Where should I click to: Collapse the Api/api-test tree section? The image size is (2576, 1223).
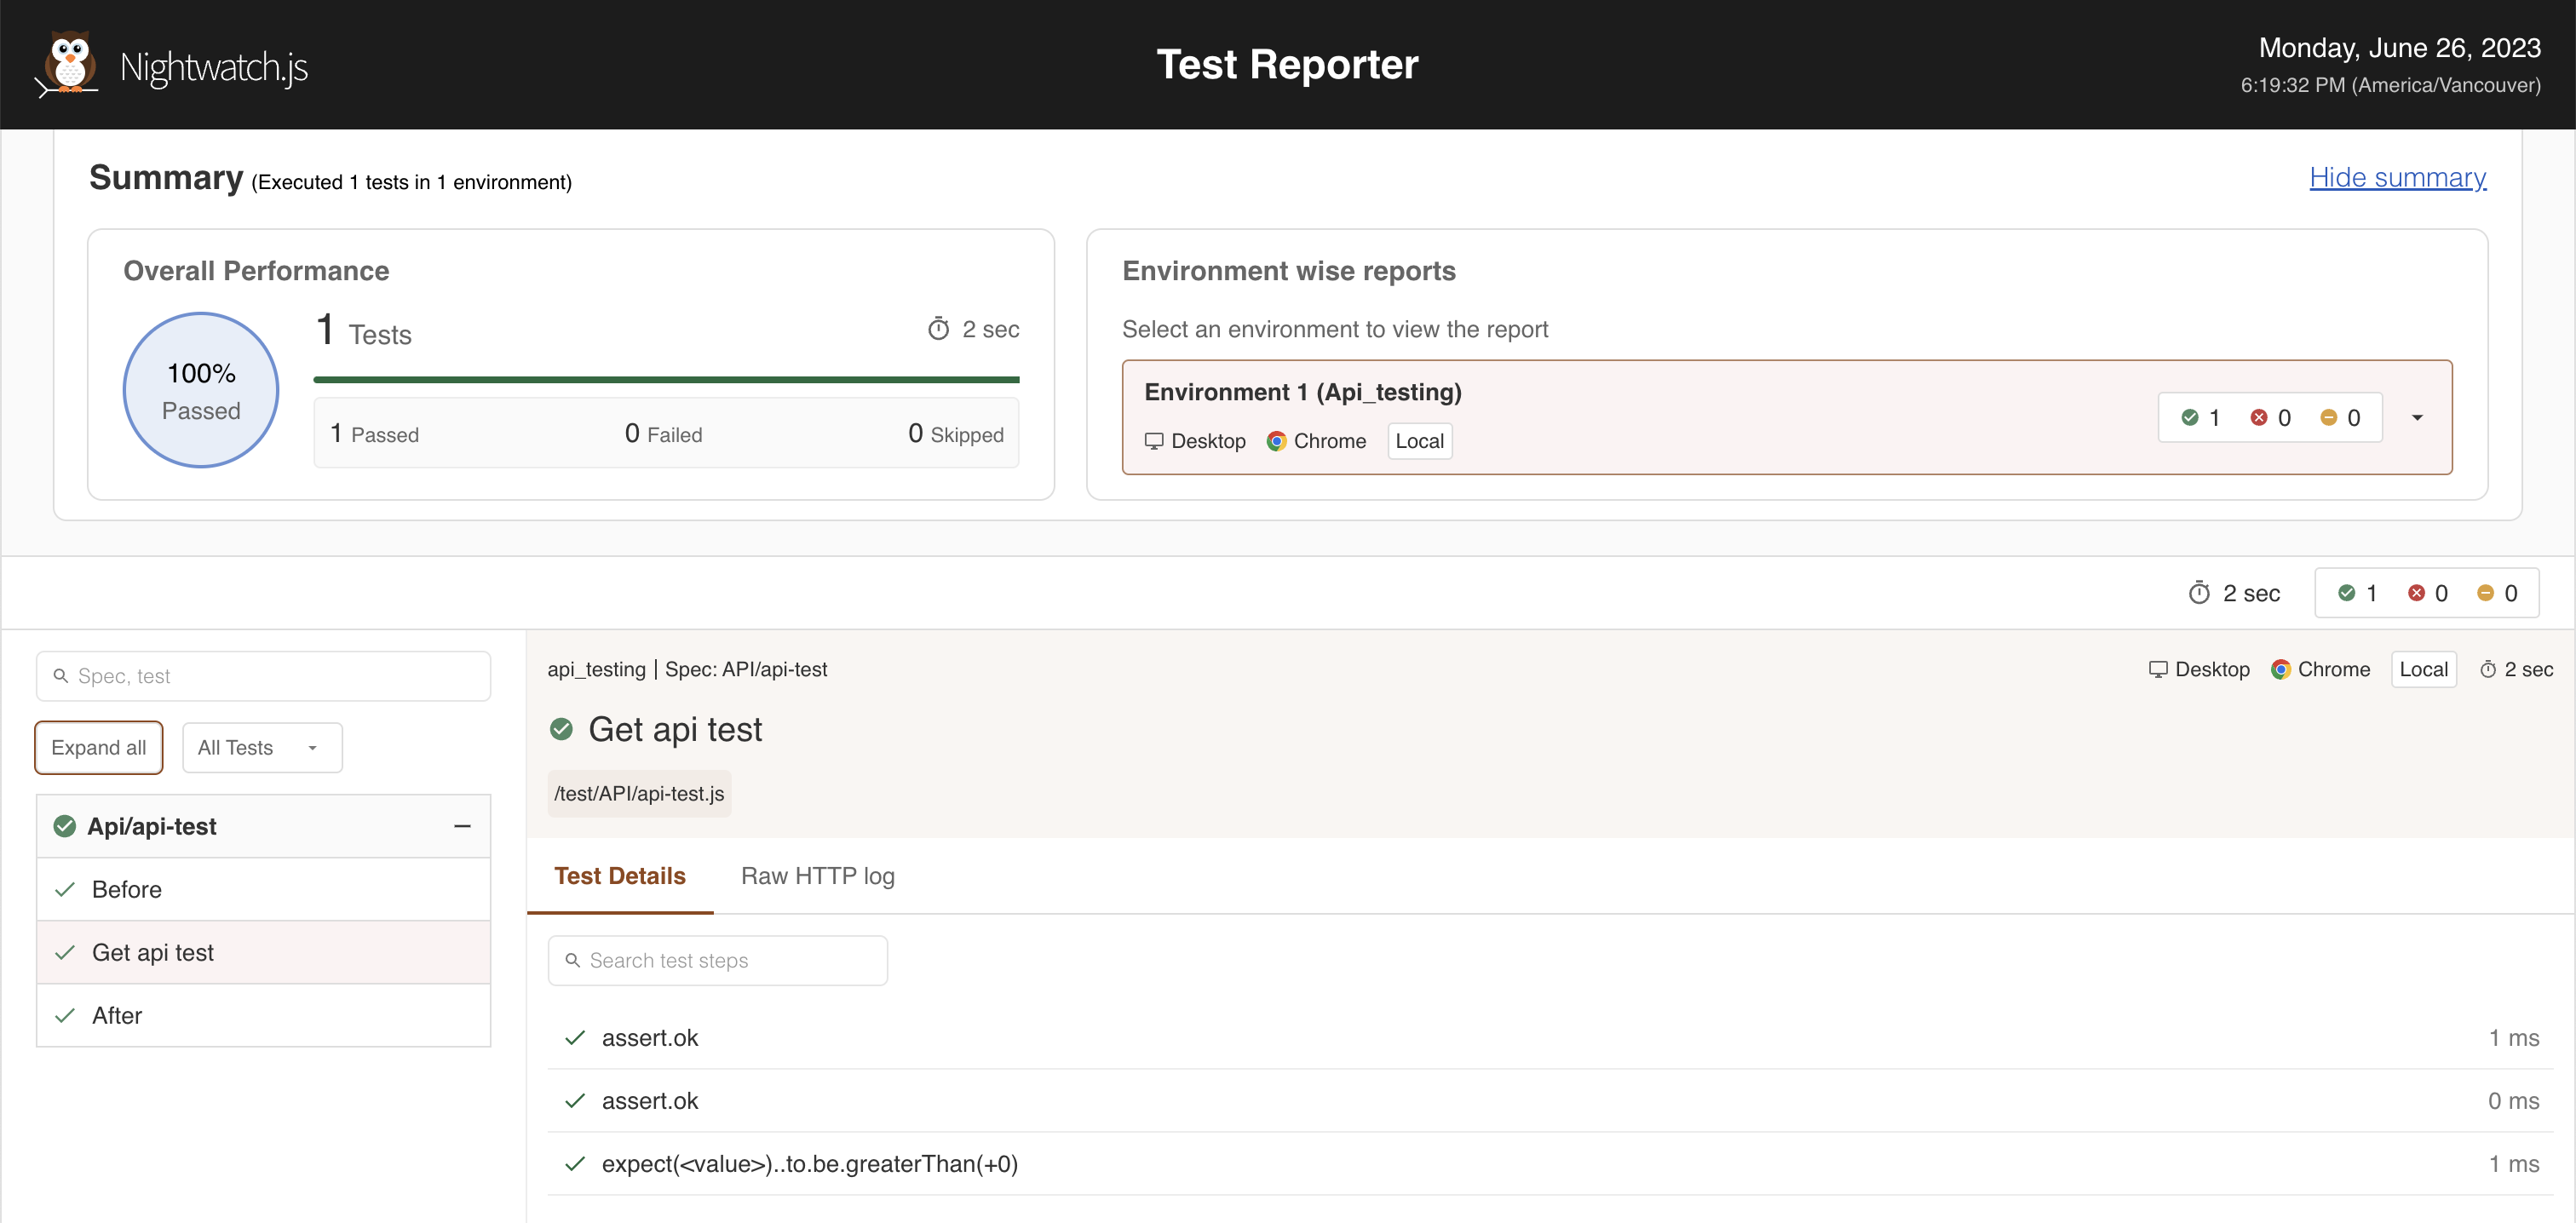(x=462, y=826)
